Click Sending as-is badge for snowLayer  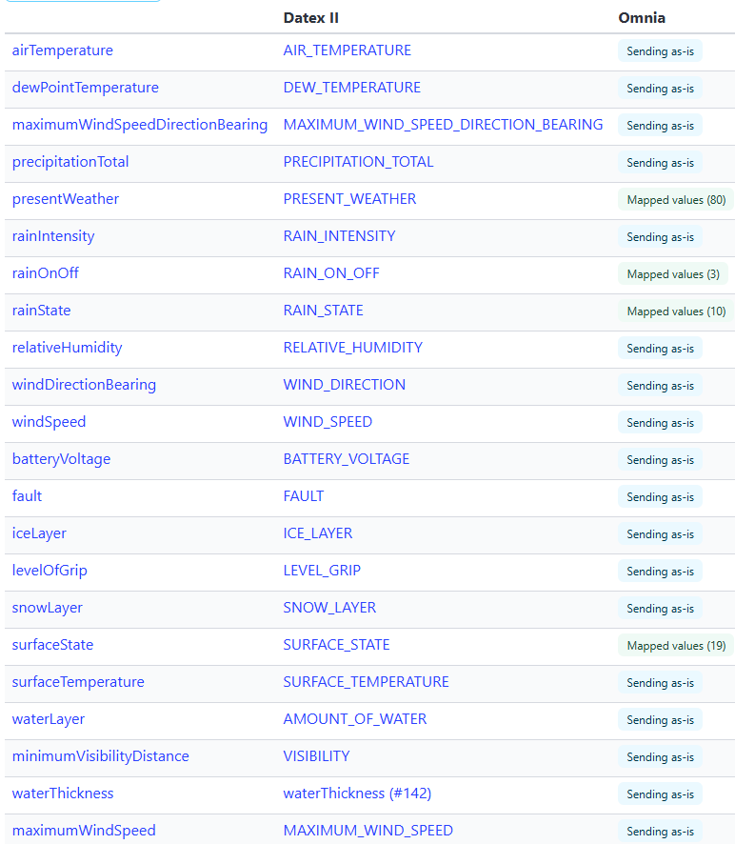(x=660, y=609)
